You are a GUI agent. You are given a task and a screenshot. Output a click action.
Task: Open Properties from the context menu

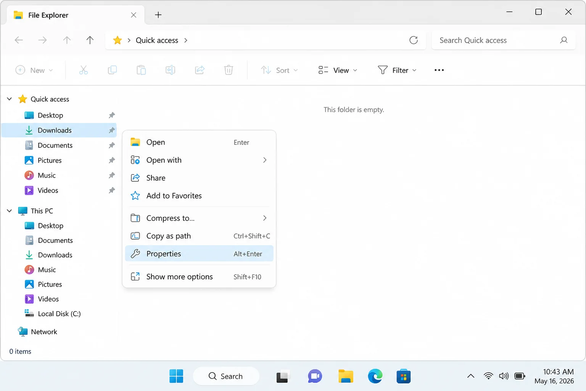click(x=199, y=254)
